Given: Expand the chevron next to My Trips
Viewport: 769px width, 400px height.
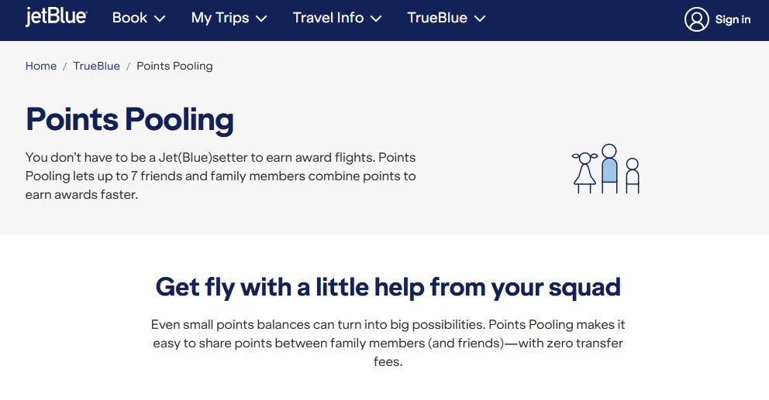Looking at the screenshot, I should [261, 19].
